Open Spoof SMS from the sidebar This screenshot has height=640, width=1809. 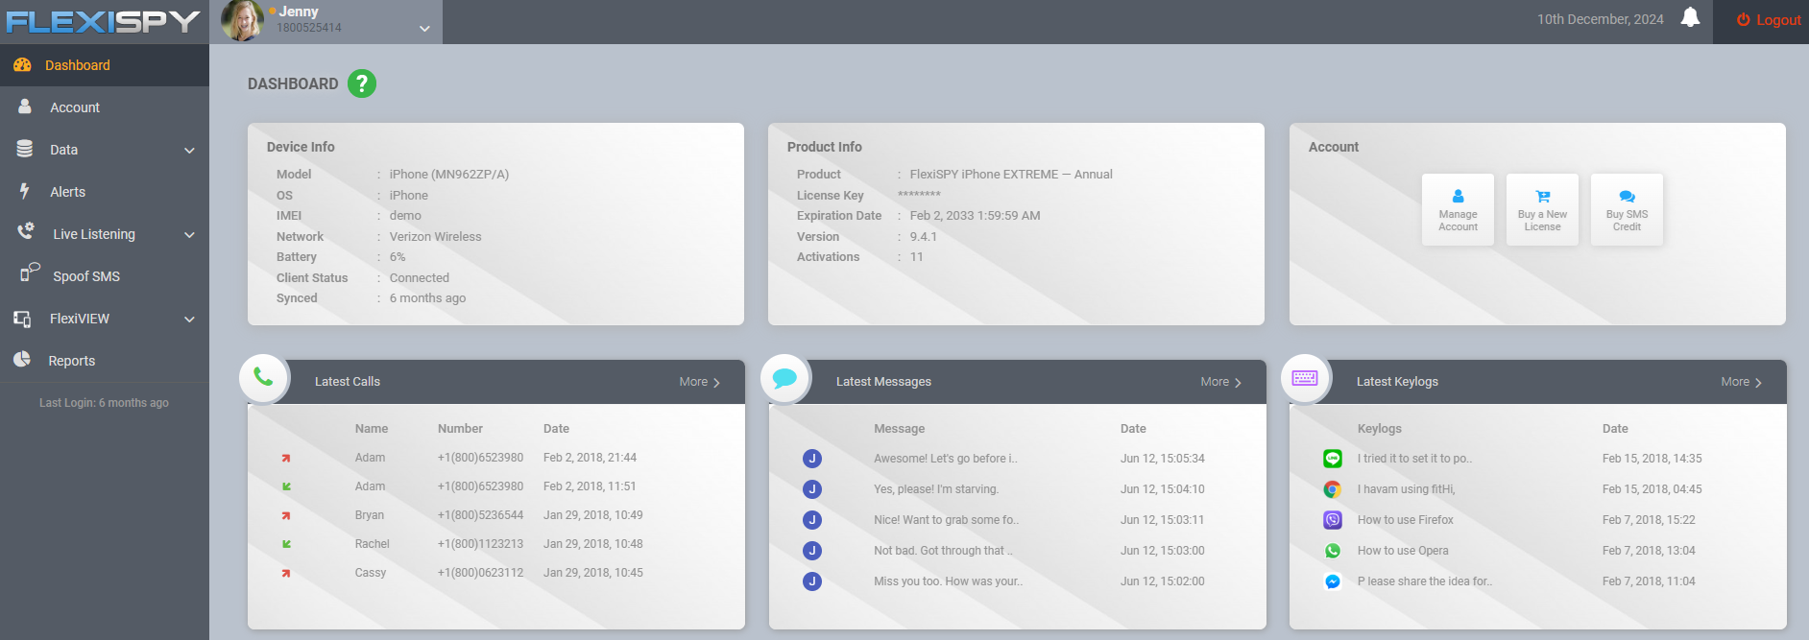85,276
